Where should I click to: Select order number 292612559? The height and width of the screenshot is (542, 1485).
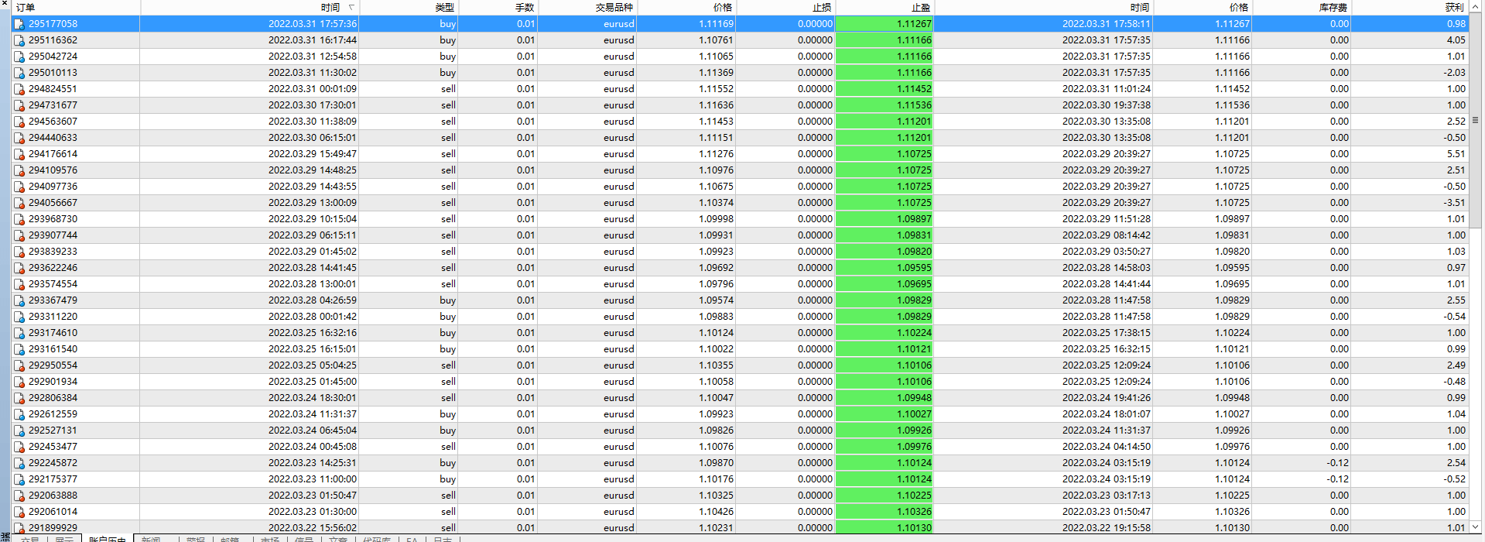point(53,414)
